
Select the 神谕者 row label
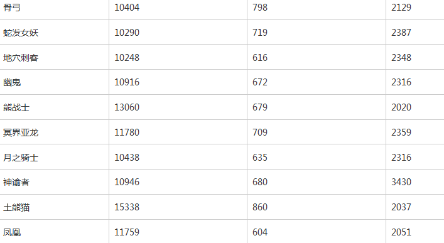tap(16, 182)
